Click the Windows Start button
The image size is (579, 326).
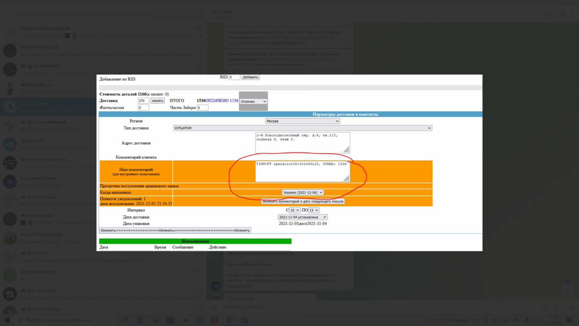click(7, 320)
